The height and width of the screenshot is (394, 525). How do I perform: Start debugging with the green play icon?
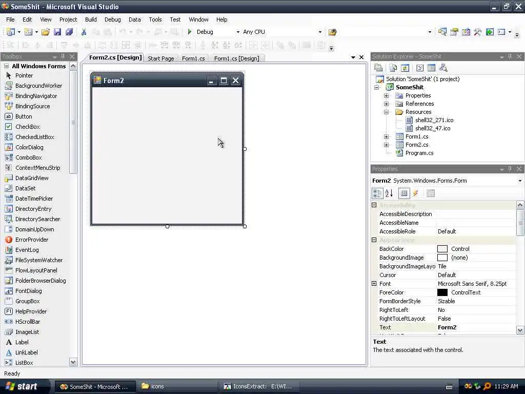190,32
